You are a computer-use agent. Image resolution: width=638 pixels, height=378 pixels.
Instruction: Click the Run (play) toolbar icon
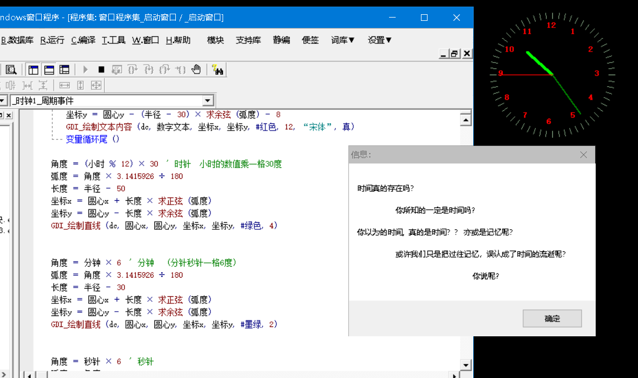[x=85, y=70]
